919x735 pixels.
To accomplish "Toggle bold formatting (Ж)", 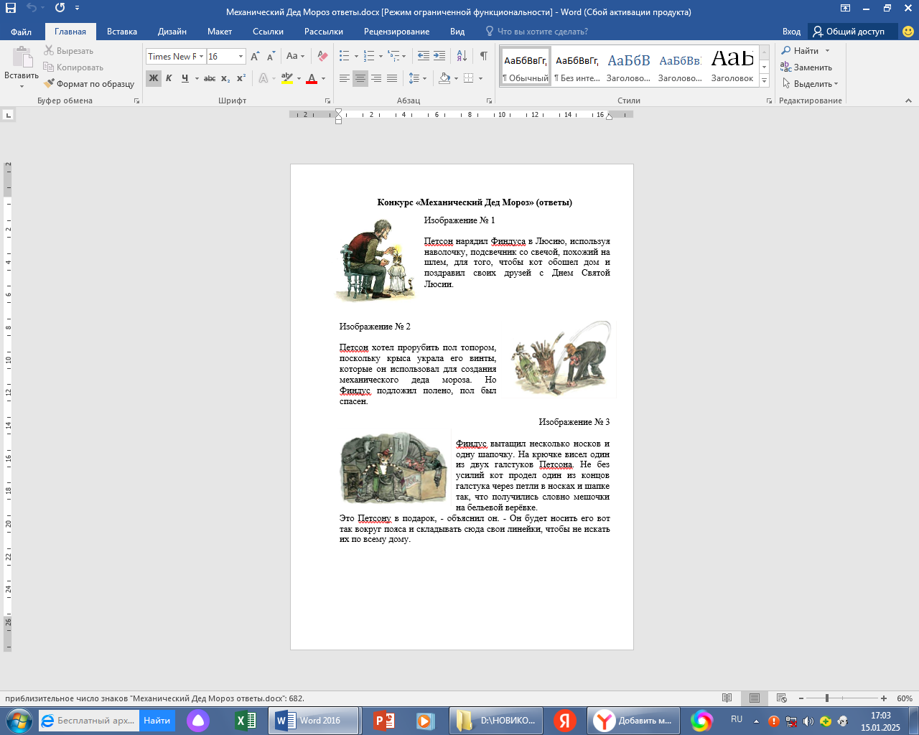I will 154,78.
